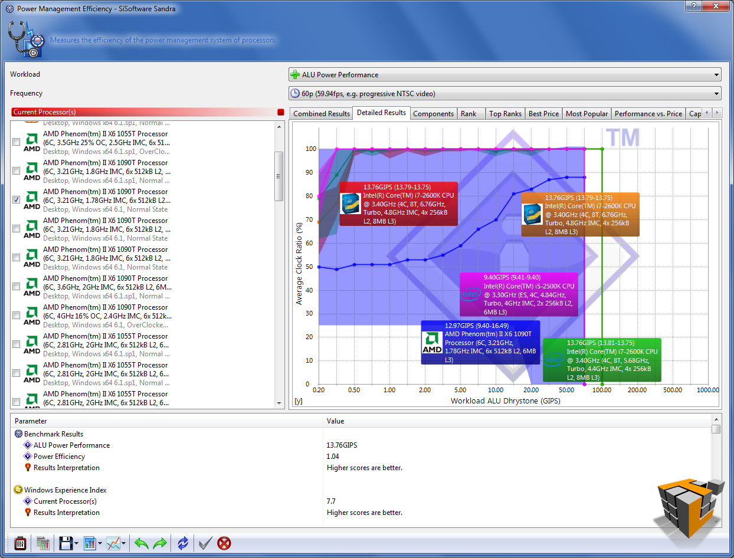The height and width of the screenshot is (558, 734).
Task: Click the stethoscope gear header icon
Action: 25,40
